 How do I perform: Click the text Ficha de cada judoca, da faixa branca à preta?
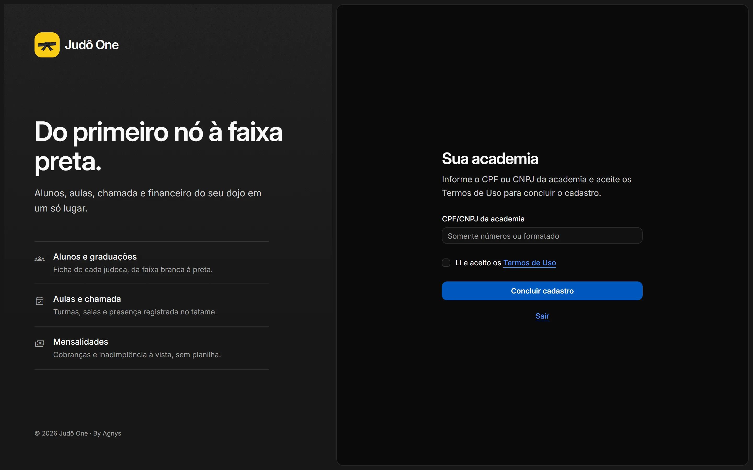point(133,269)
